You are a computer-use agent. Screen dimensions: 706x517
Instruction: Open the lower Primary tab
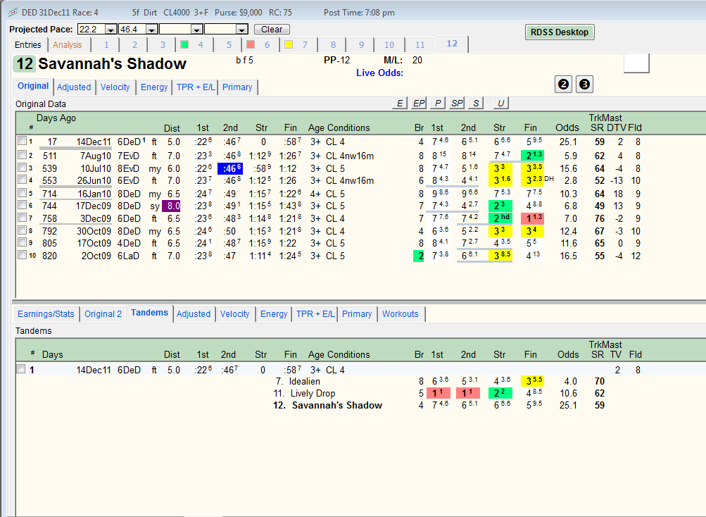click(x=357, y=313)
